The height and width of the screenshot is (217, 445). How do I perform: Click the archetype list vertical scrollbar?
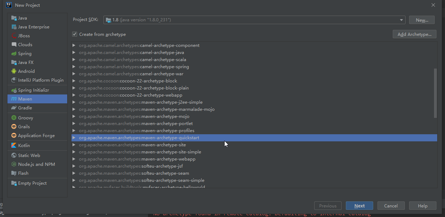(x=435, y=93)
